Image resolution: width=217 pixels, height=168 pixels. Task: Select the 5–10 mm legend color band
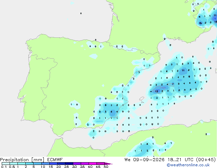pos(37,164)
